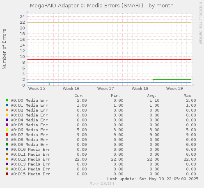Viewport: 204px width, 188px height.
Task: Click the 'A0:D1 Media Err' legend label
Action: [30, 105]
